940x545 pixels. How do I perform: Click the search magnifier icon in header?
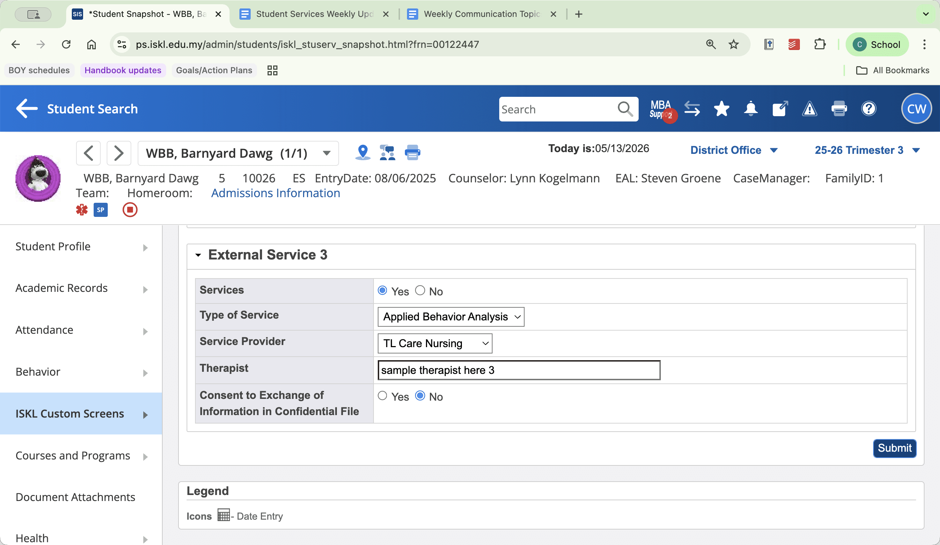[625, 109]
